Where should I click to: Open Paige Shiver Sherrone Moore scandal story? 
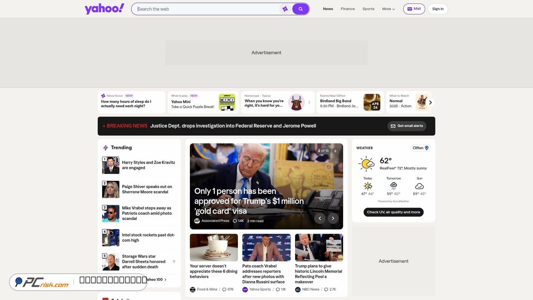pyautogui.click(x=147, y=189)
